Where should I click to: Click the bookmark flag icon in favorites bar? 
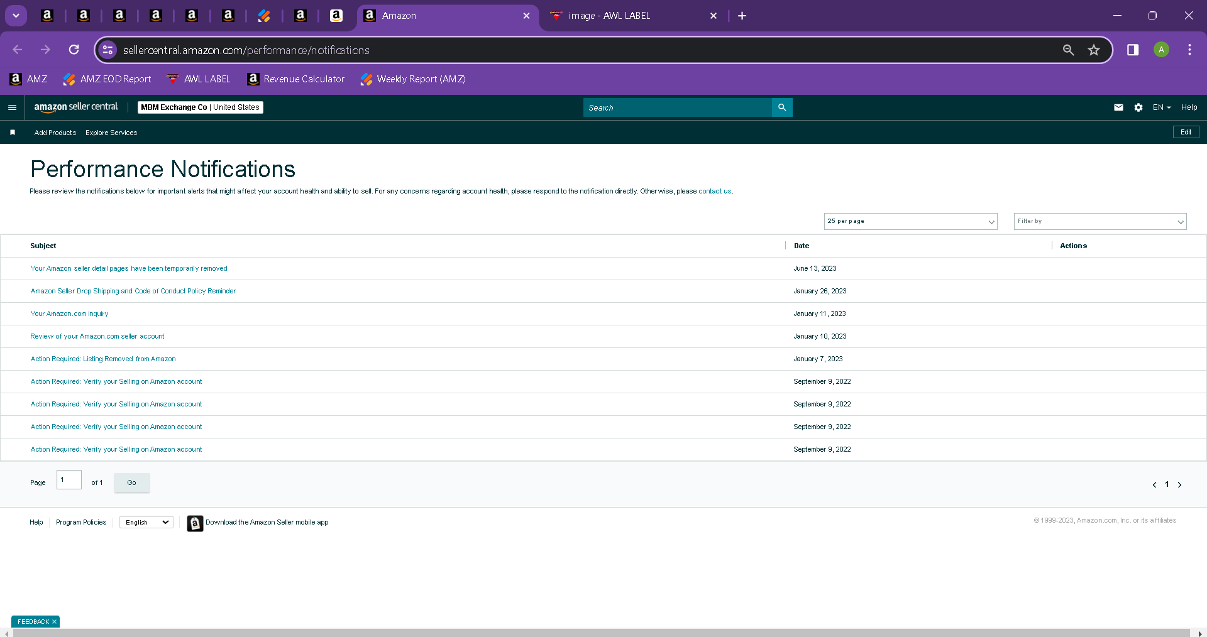[13, 133]
